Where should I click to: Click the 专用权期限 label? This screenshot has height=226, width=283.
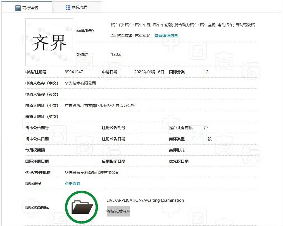35,150
